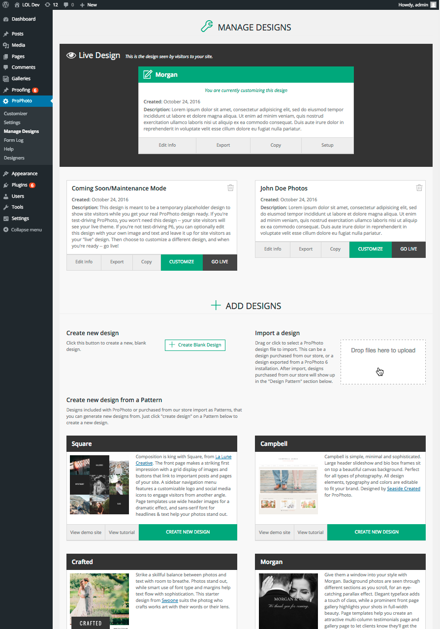Open Designers in the ProPhoto submenu

point(14,158)
